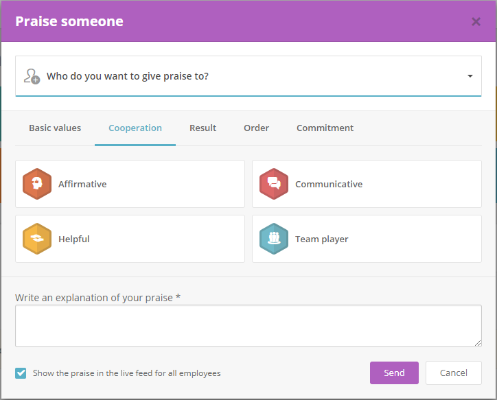Switch to the Basic values tab
Viewport: 497px width, 400px height.
[x=55, y=128]
